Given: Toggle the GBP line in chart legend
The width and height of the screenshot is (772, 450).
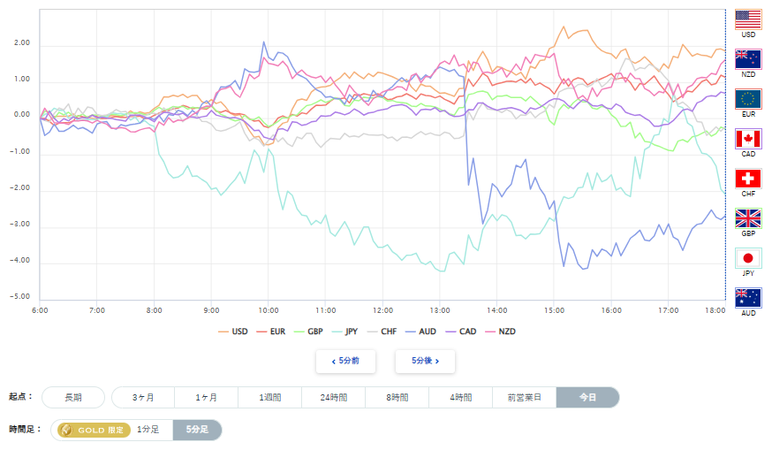Looking at the screenshot, I should 308,332.
